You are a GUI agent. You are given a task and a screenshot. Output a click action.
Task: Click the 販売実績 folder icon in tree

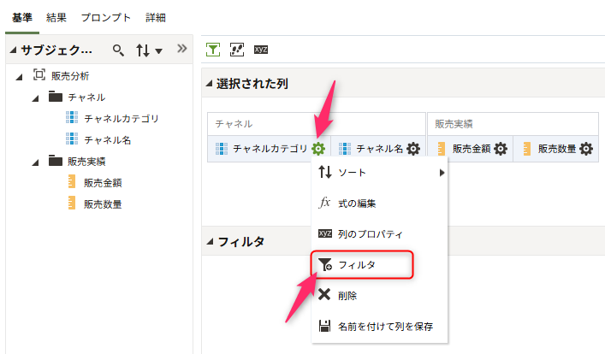[x=56, y=160]
